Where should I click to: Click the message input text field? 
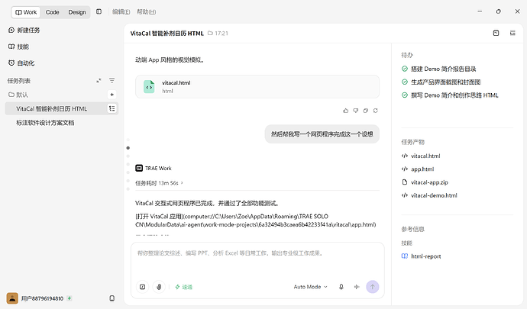click(x=257, y=260)
